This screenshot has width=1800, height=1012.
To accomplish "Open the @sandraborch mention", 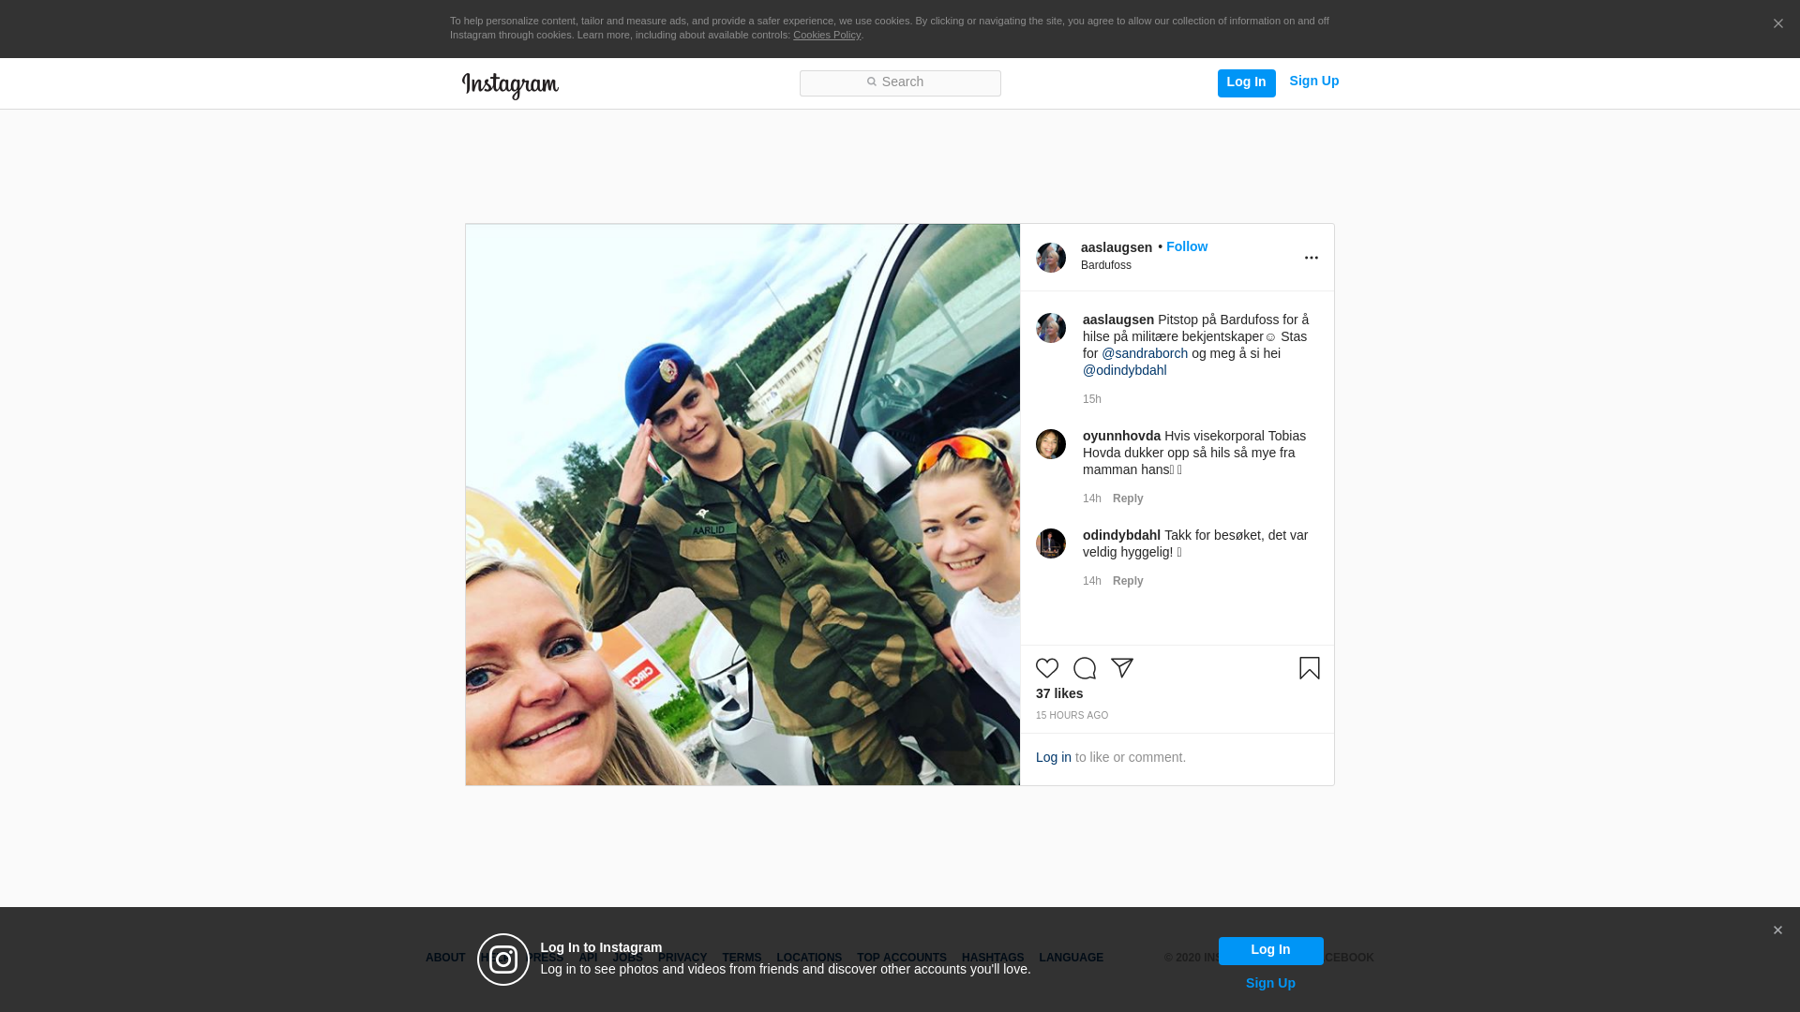I will [x=1144, y=353].
